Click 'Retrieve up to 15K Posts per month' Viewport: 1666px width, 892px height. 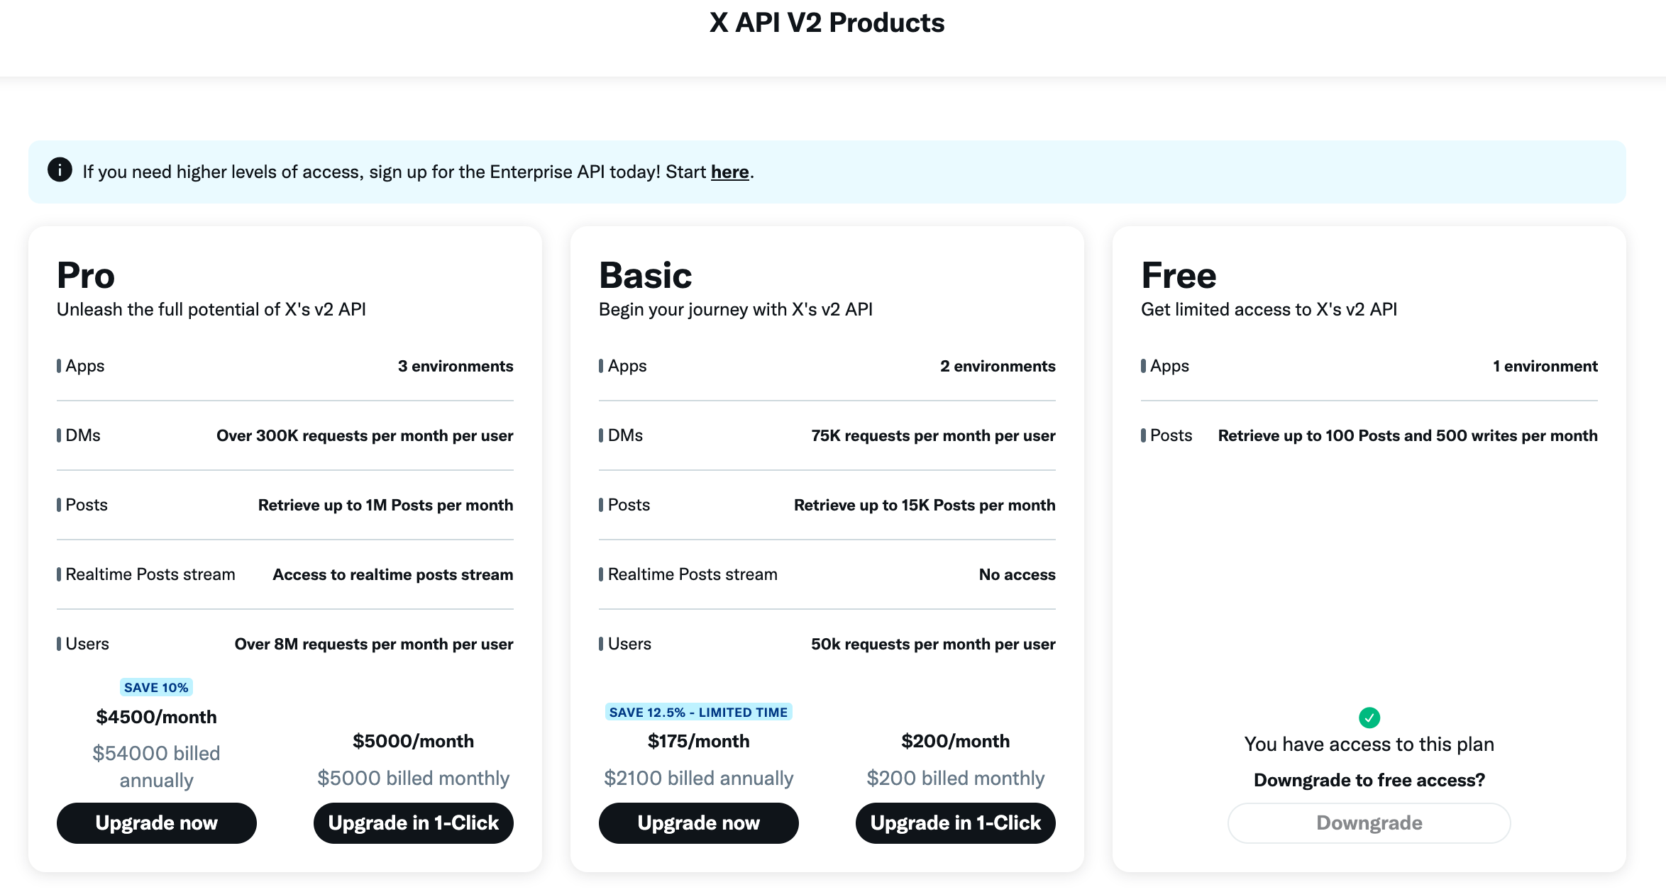(x=925, y=505)
